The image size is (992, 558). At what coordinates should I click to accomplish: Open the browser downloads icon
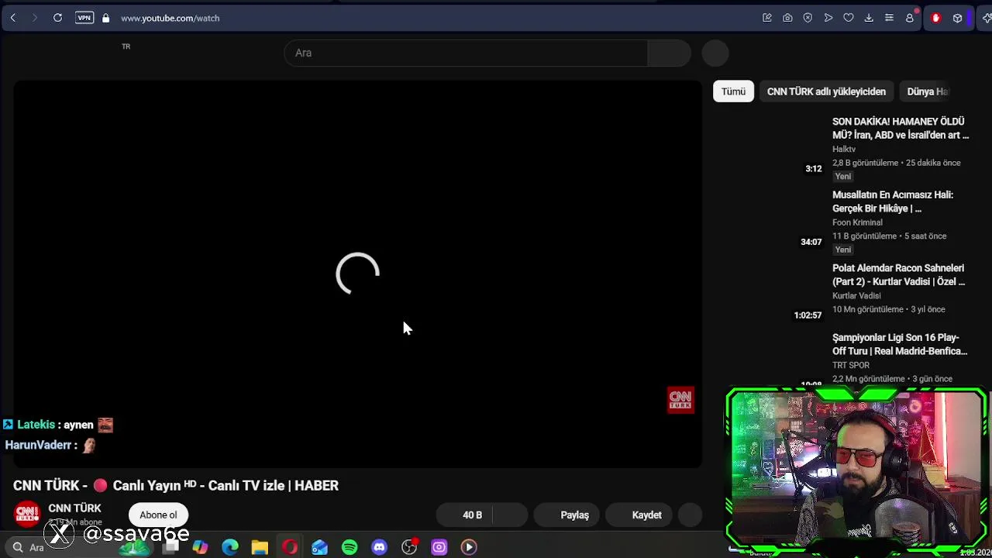point(869,18)
